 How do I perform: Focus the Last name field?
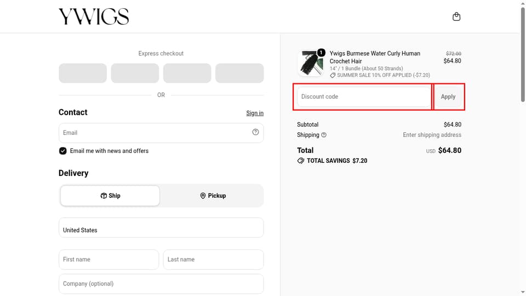[213, 259]
